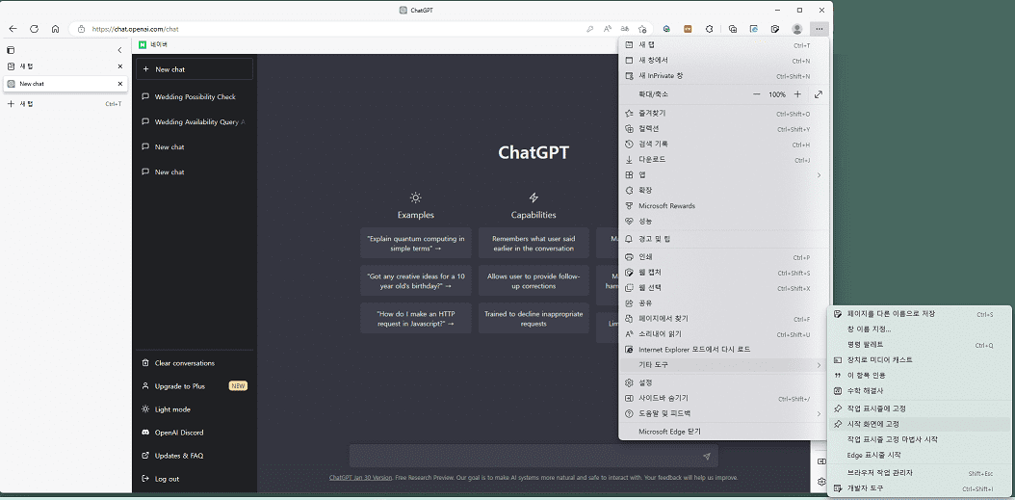Select the '10 year old's birthday' example
Image resolution: width=1015 pixels, height=500 pixels.
416,280
